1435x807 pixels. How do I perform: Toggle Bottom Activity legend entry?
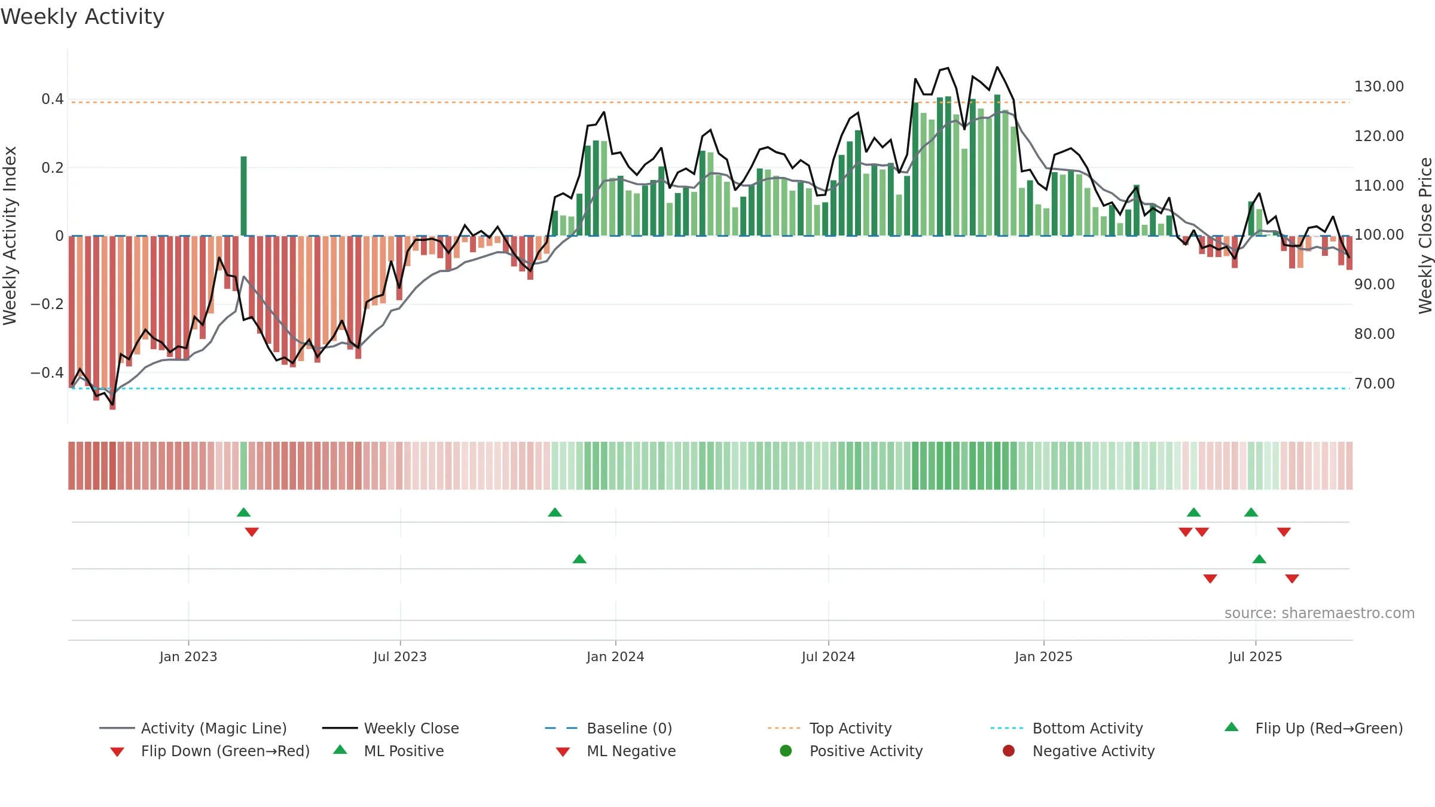1067,728
